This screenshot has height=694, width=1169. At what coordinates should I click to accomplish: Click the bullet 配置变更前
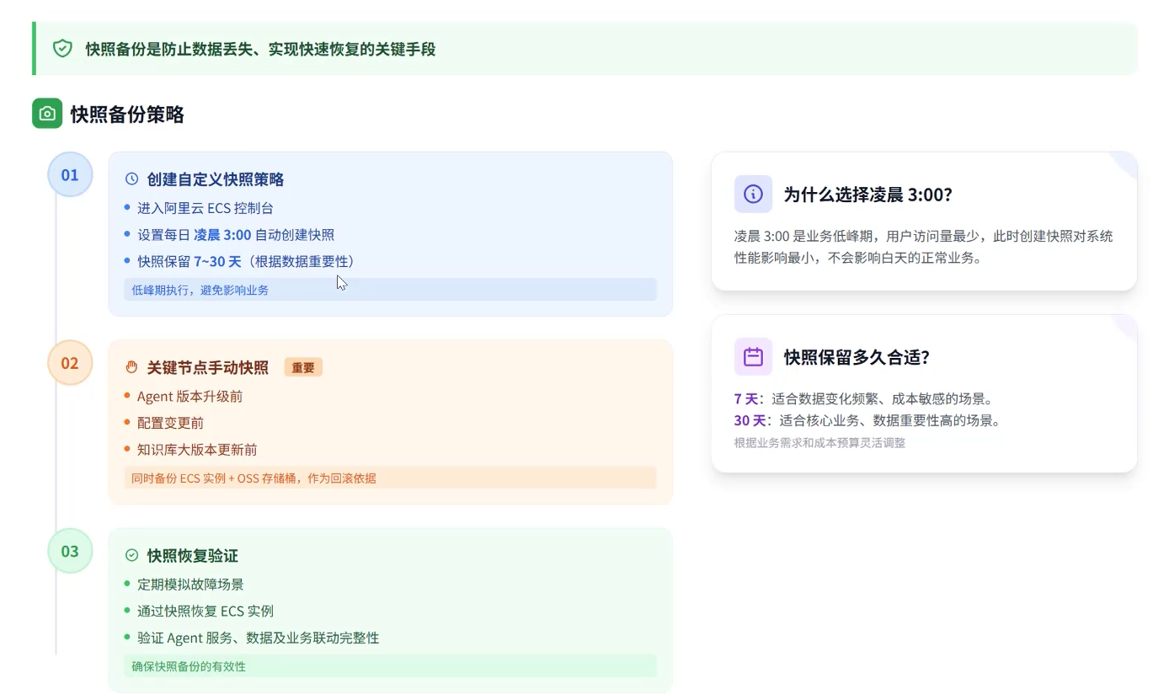[x=170, y=423]
